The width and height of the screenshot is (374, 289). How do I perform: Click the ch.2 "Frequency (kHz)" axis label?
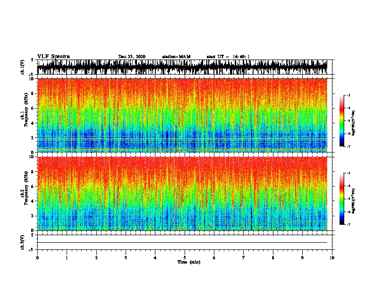26,188
